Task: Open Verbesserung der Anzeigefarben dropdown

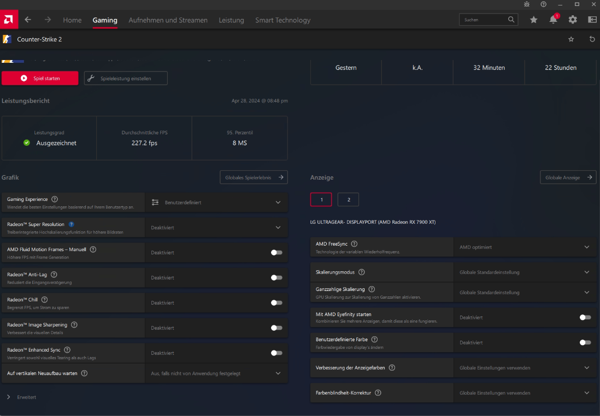Action: coord(525,368)
